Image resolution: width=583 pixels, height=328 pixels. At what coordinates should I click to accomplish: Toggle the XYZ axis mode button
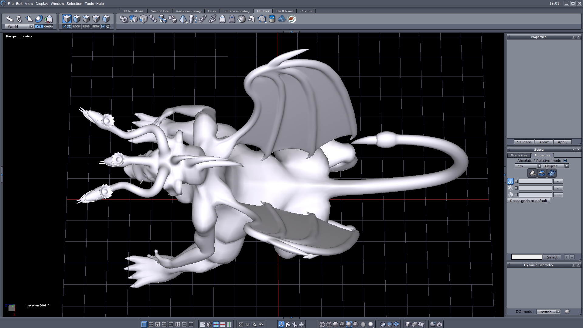pyautogui.click(x=39, y=26)
